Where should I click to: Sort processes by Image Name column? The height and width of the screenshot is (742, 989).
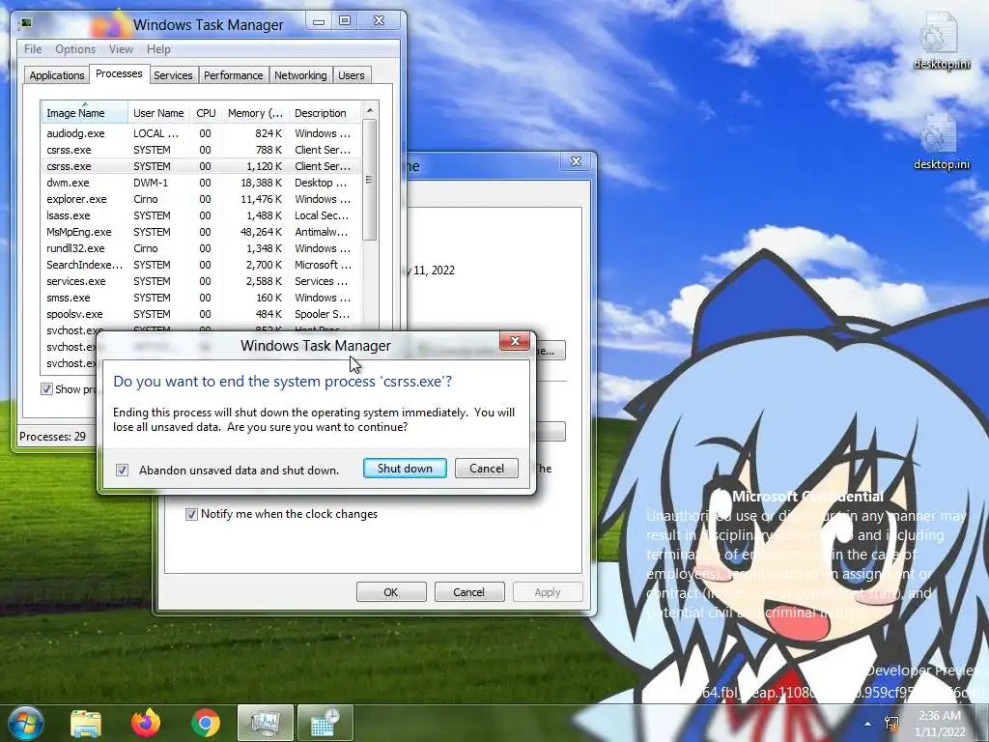click(x=85, y=113)
